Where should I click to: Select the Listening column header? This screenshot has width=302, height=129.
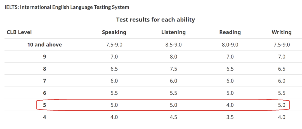coord(173,32)
